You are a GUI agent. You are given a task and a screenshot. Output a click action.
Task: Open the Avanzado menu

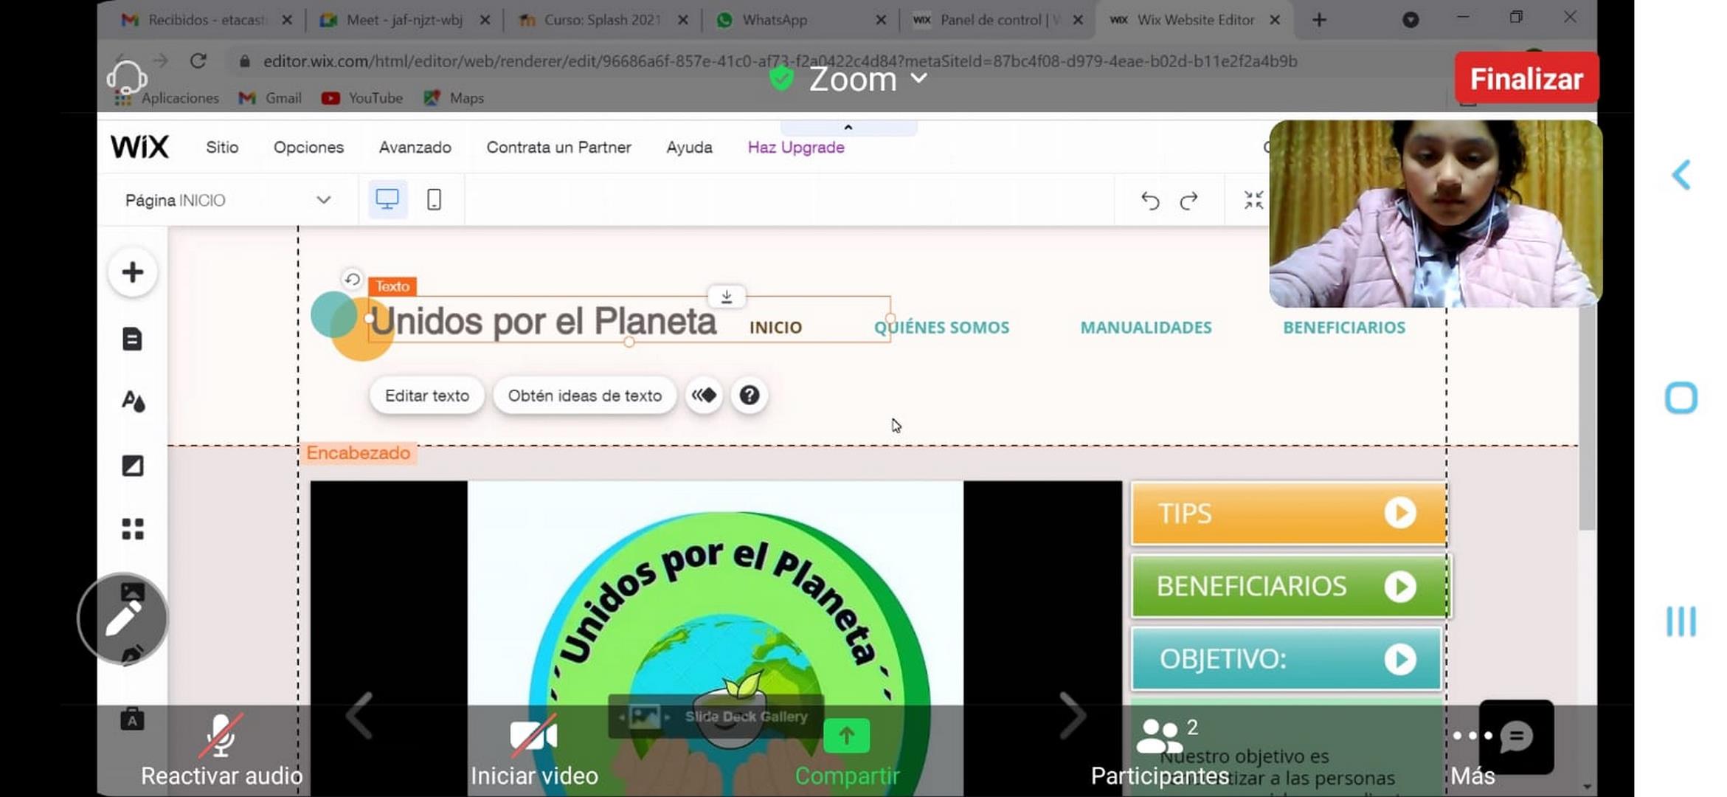tap(415, 147)
